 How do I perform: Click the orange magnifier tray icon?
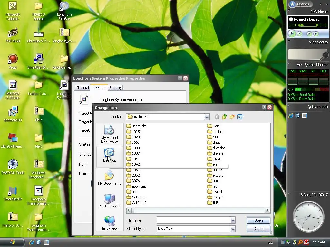click(300, 242)
